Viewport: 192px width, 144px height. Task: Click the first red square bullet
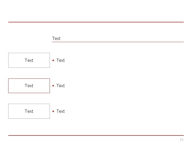(x=53, y=60)
